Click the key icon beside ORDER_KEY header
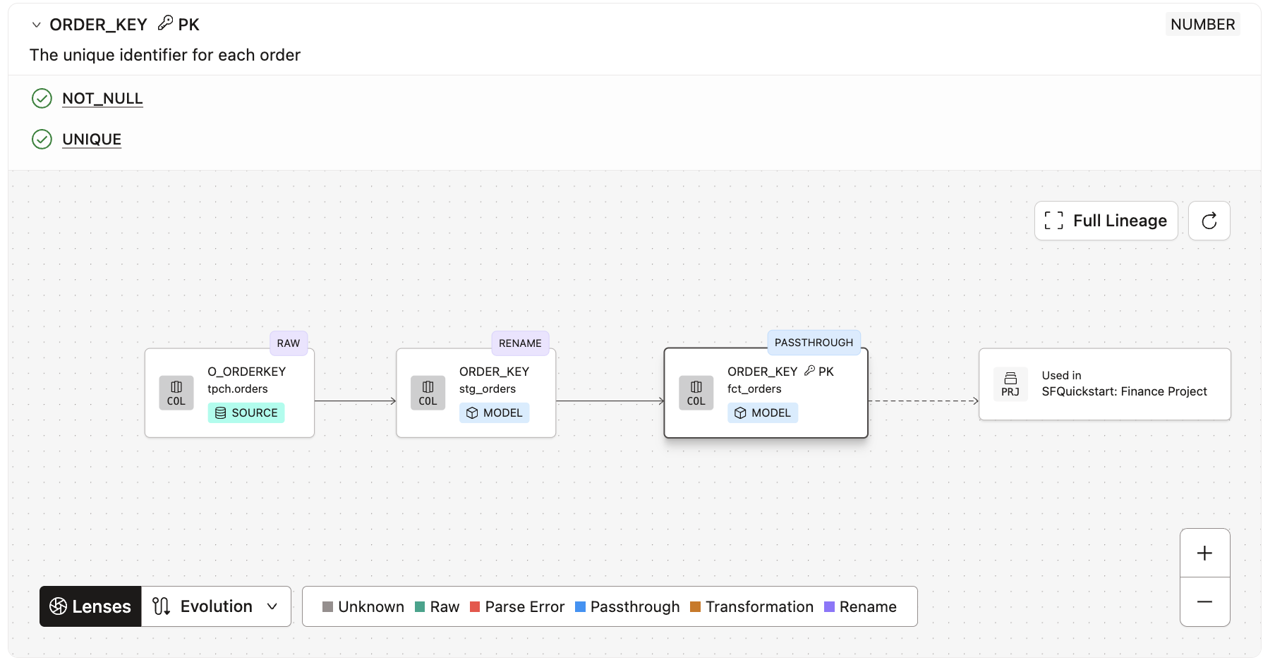Image resolution: width=1263 pixels, height=667 pixels. point(165,23)
